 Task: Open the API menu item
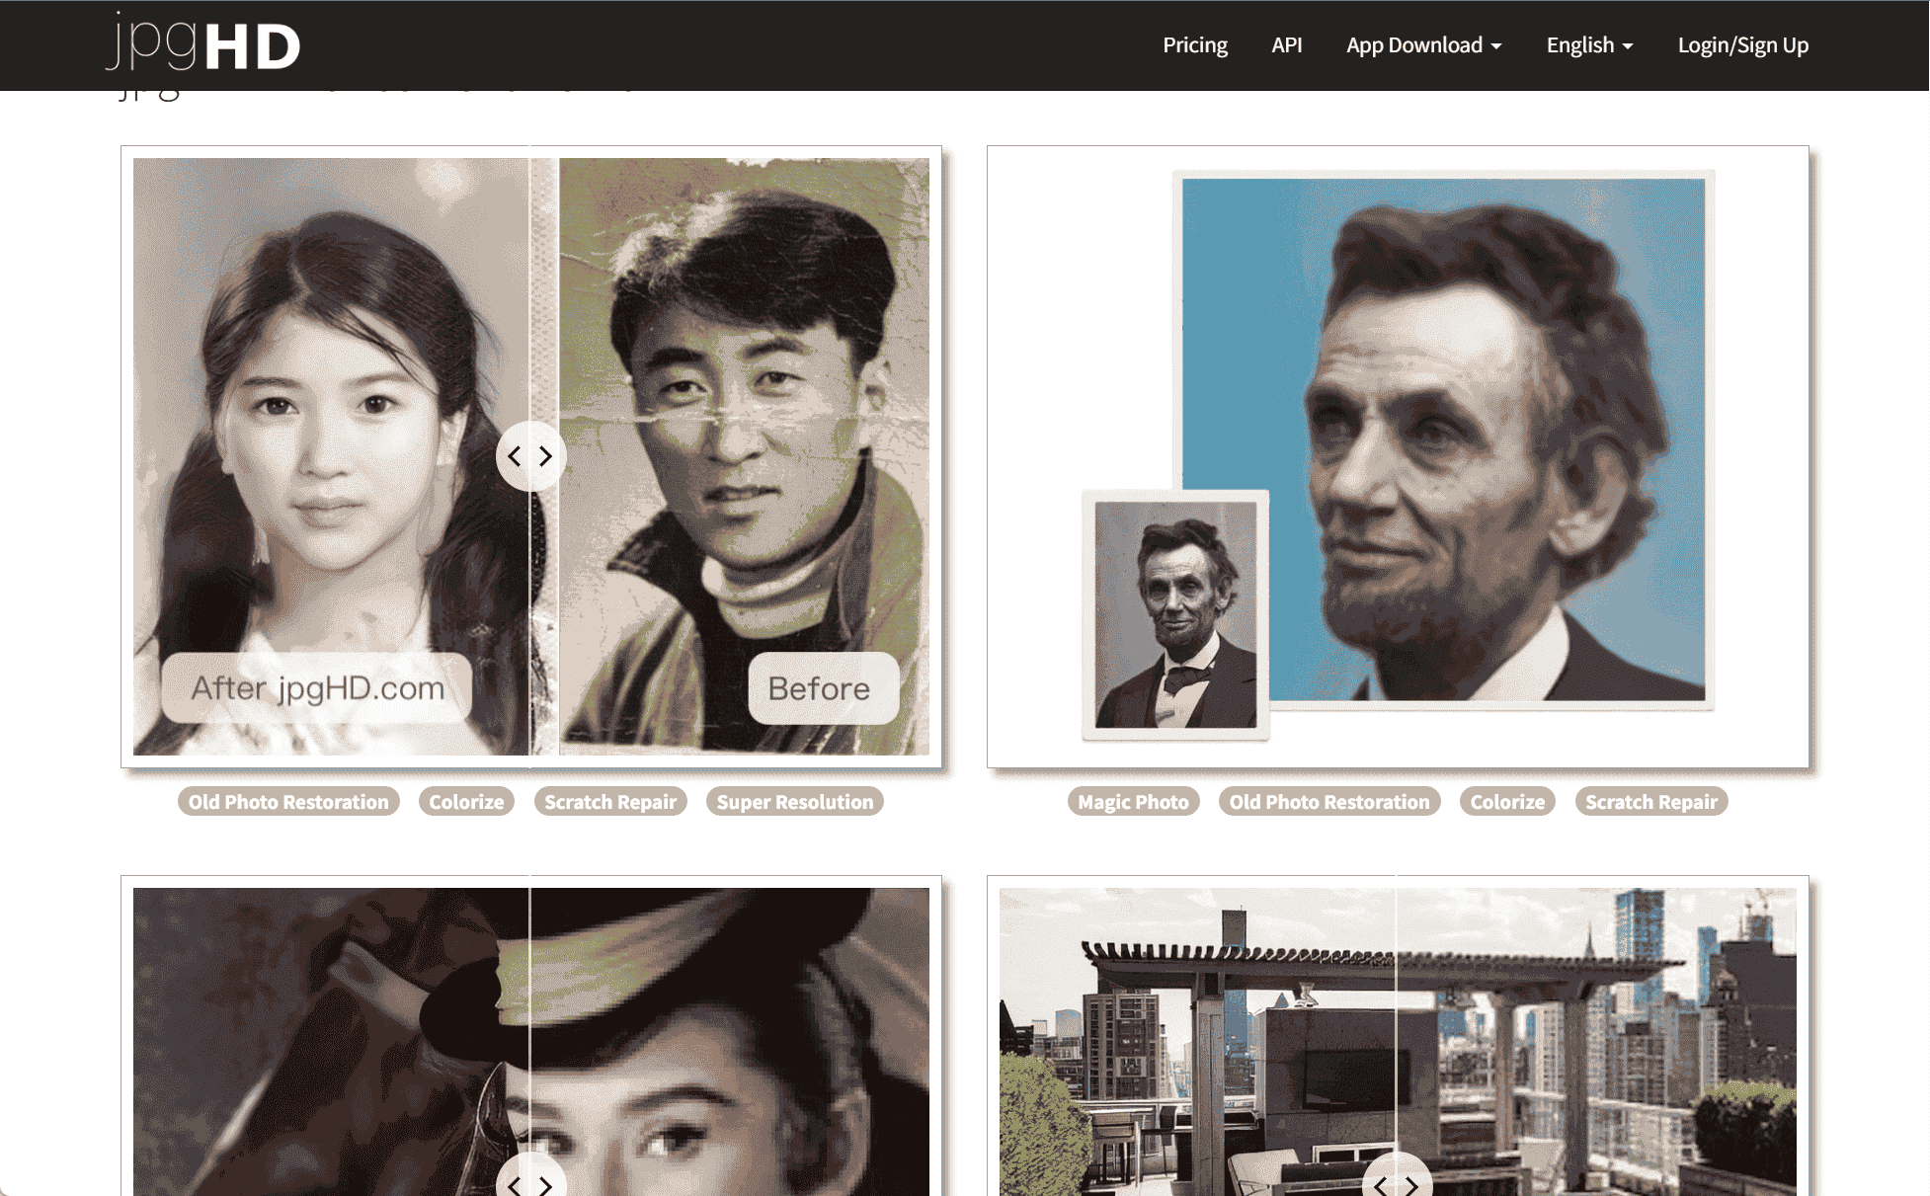(x=1286, y=45)
